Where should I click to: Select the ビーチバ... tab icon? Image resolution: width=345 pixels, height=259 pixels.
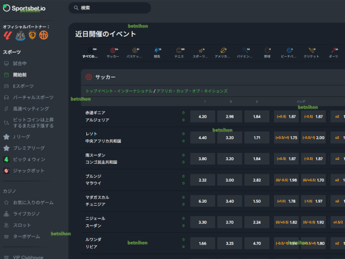(289, 50)
